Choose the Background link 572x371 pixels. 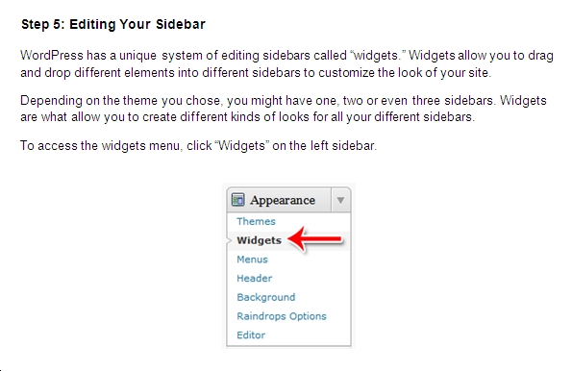(266, 297)
